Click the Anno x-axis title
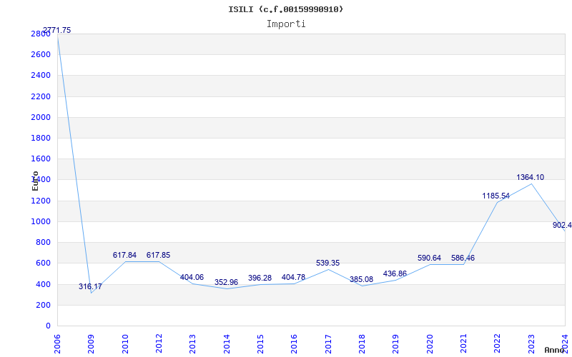Image resolution: width=572 pixels, height=357 pixels. pyautogui.click(x=555, y=350)
